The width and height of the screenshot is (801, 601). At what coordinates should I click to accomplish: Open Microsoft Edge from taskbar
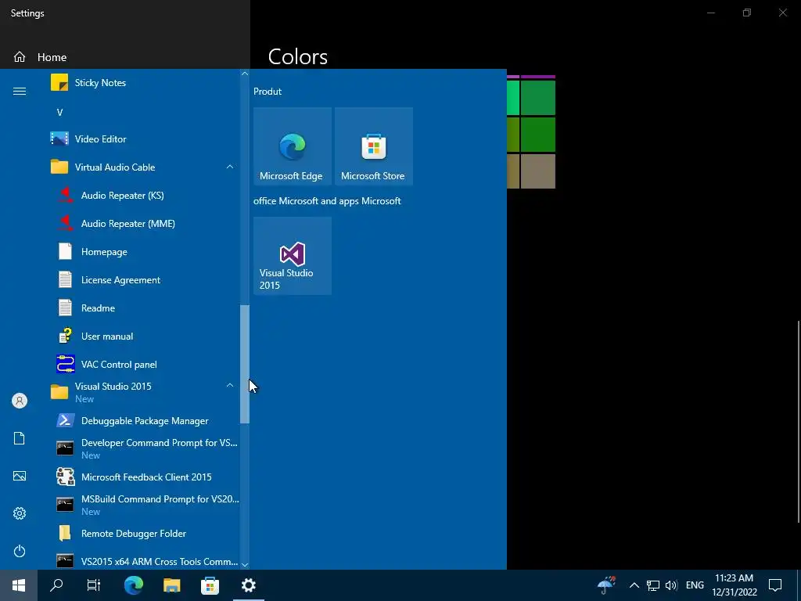click(134, 585)
